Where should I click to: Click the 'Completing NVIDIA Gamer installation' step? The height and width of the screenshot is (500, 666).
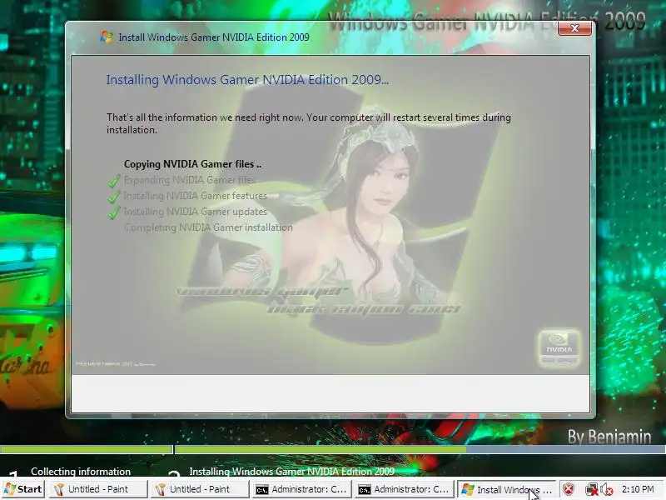click(208, 227)
